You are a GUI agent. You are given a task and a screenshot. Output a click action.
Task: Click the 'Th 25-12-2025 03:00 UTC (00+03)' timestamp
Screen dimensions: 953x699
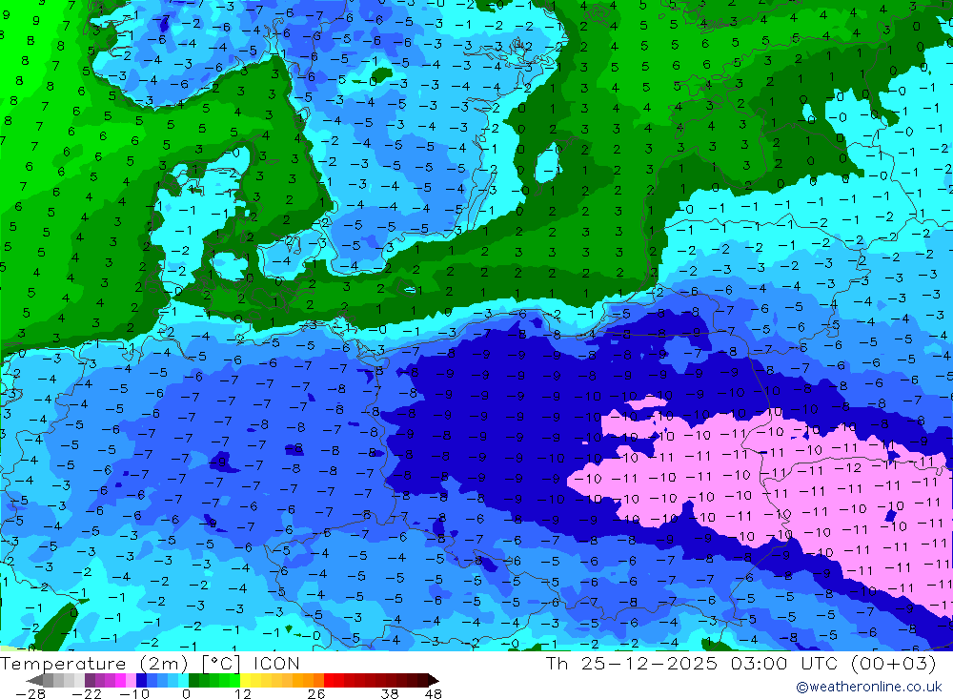click(740, 663)
